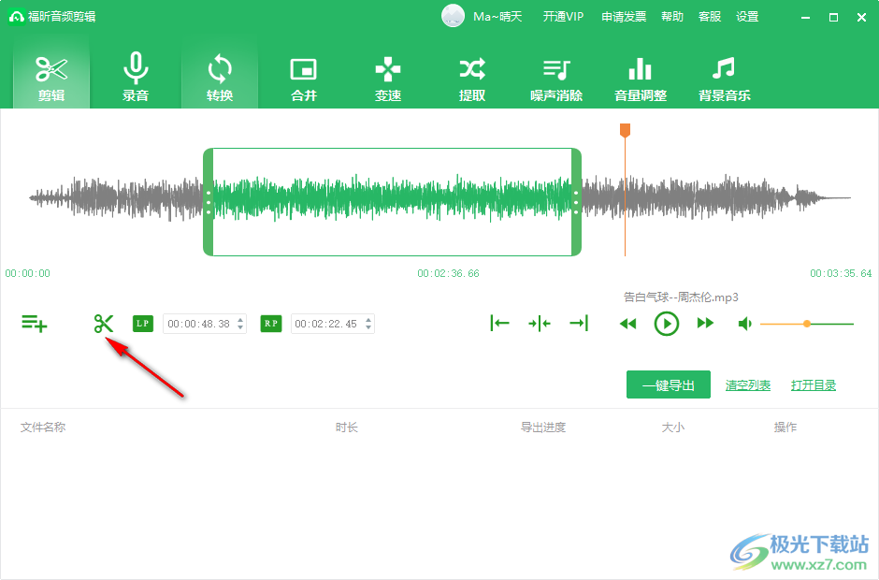Viewport: 879px width, 580px height.
Task: Click the orange playhead marker
Action: point(625,130)
